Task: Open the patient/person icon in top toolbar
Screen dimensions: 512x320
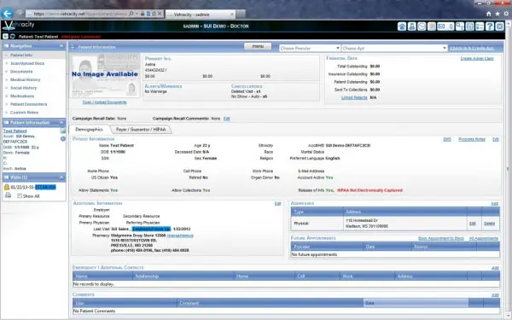Action: point(412,26)
